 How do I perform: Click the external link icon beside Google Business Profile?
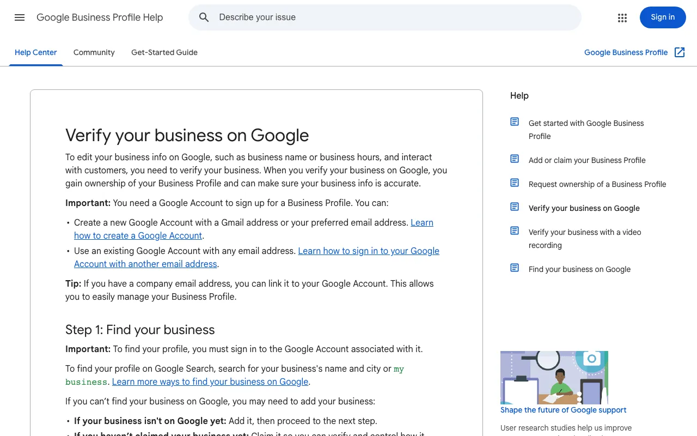tap(680, 52)
